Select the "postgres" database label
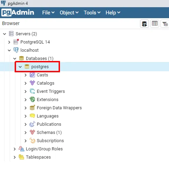Screen dimensions: 169x186 (x=40, y=67)
